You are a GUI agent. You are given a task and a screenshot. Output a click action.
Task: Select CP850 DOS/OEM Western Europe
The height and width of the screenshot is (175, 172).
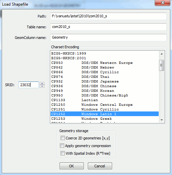coord(104,63)
